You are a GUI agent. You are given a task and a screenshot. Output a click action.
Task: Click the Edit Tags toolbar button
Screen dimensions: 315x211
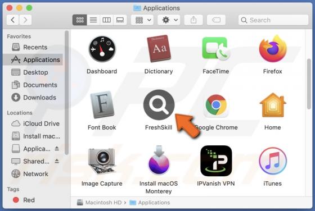(x=216, y=20)
